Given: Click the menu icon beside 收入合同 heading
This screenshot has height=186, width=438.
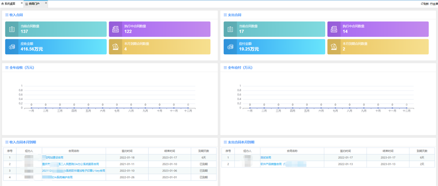Looking at the screenshot, I should pyautogui.click(x=7, y=15).
